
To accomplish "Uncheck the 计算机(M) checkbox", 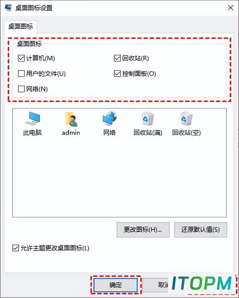I will pos(21,58).
